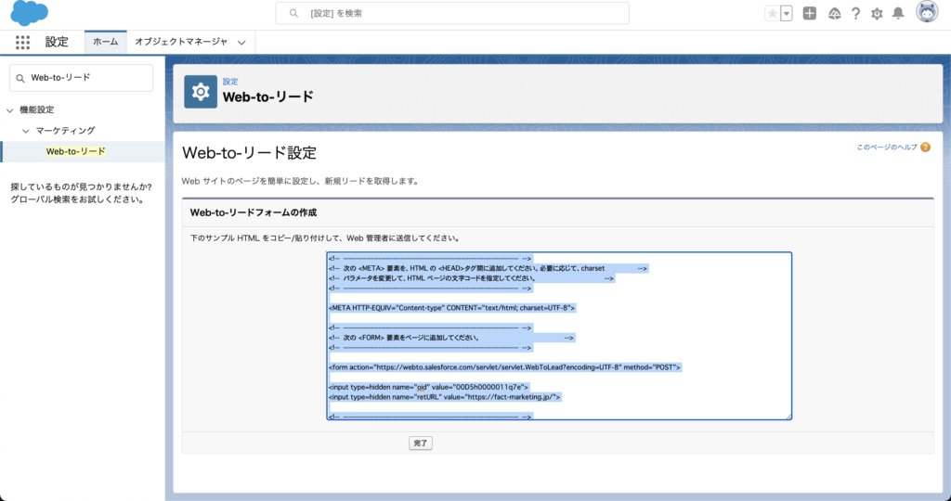Click the gear icon beside Web-to-リード header

201,92
